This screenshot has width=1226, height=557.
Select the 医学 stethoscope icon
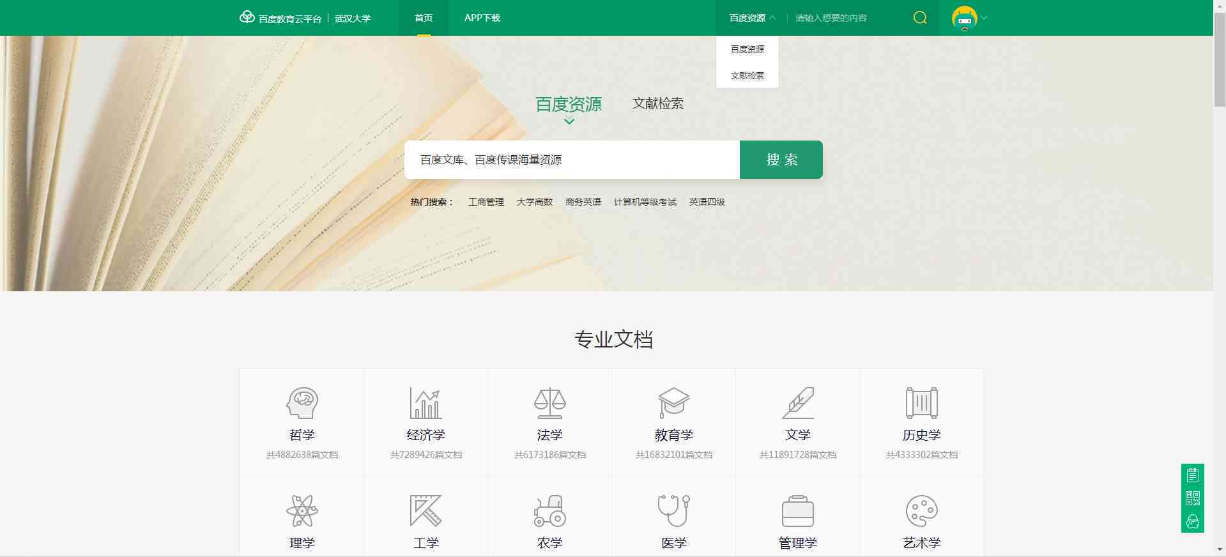[x=673, y=510]
